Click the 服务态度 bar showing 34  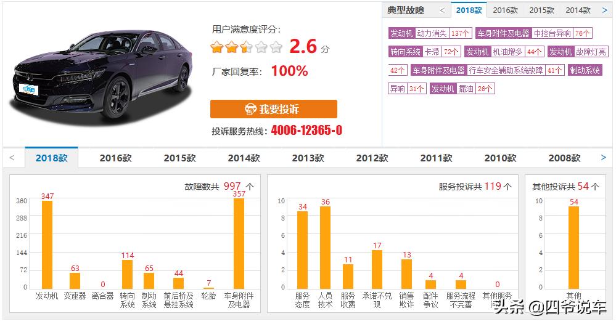303,250
